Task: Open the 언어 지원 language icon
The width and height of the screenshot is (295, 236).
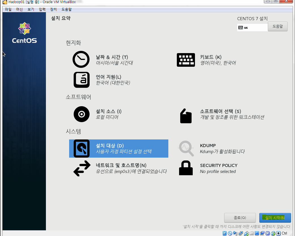Action: click(x=81, y=80)
